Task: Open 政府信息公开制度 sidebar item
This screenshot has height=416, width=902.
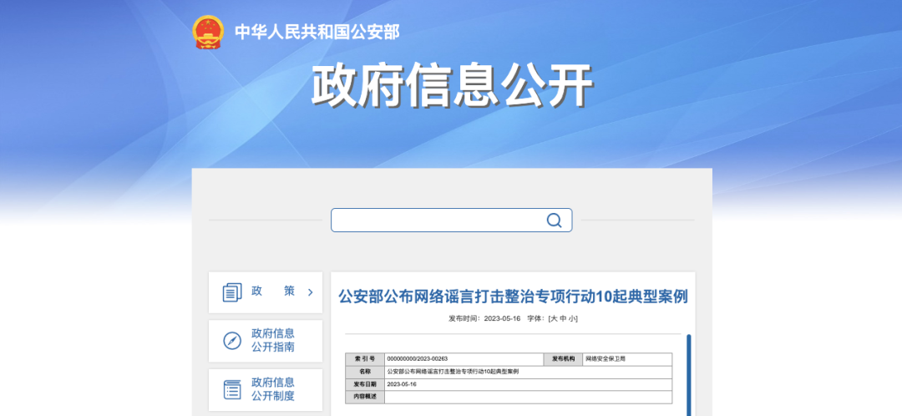Action: click(273, 389)
